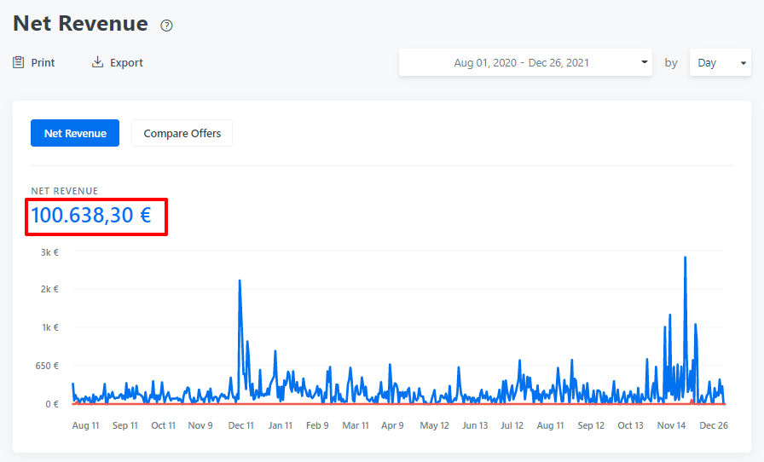Screen dimensions: 764x462
Task: Click the Sep 11 axis date label
Action: (x=125, y=425)
